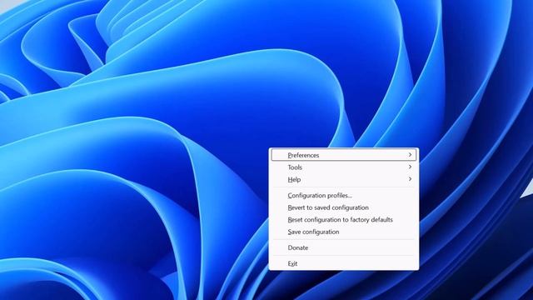Open the Help submenu

344,180
